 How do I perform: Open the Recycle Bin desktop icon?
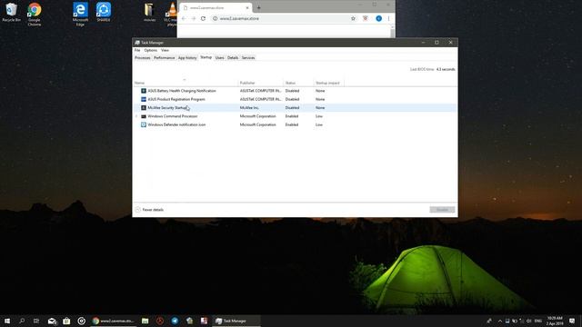tap(11, 12)
